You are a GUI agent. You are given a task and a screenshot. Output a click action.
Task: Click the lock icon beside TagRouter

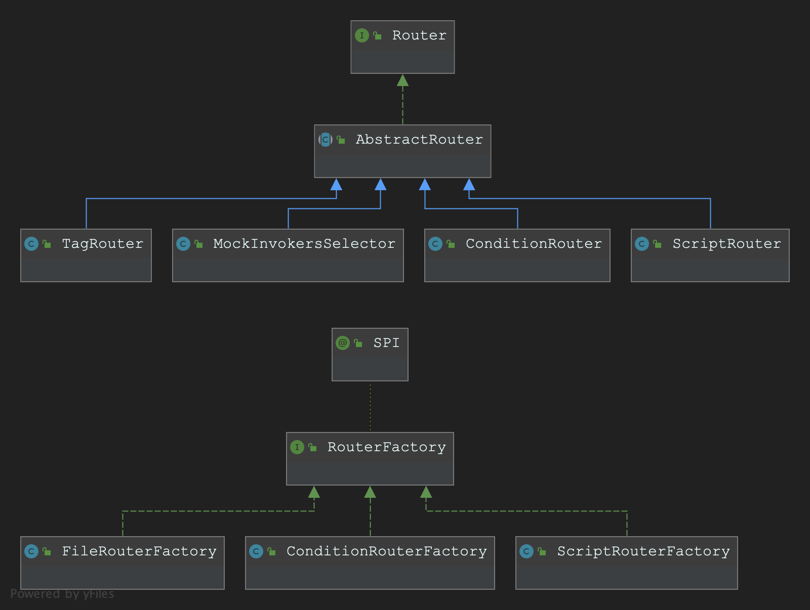click(x=47, y=244)
